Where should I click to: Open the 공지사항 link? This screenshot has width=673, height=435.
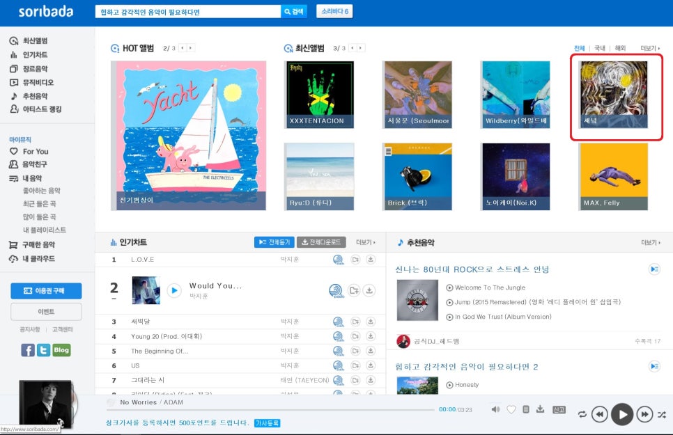click(x=30, y=329)
